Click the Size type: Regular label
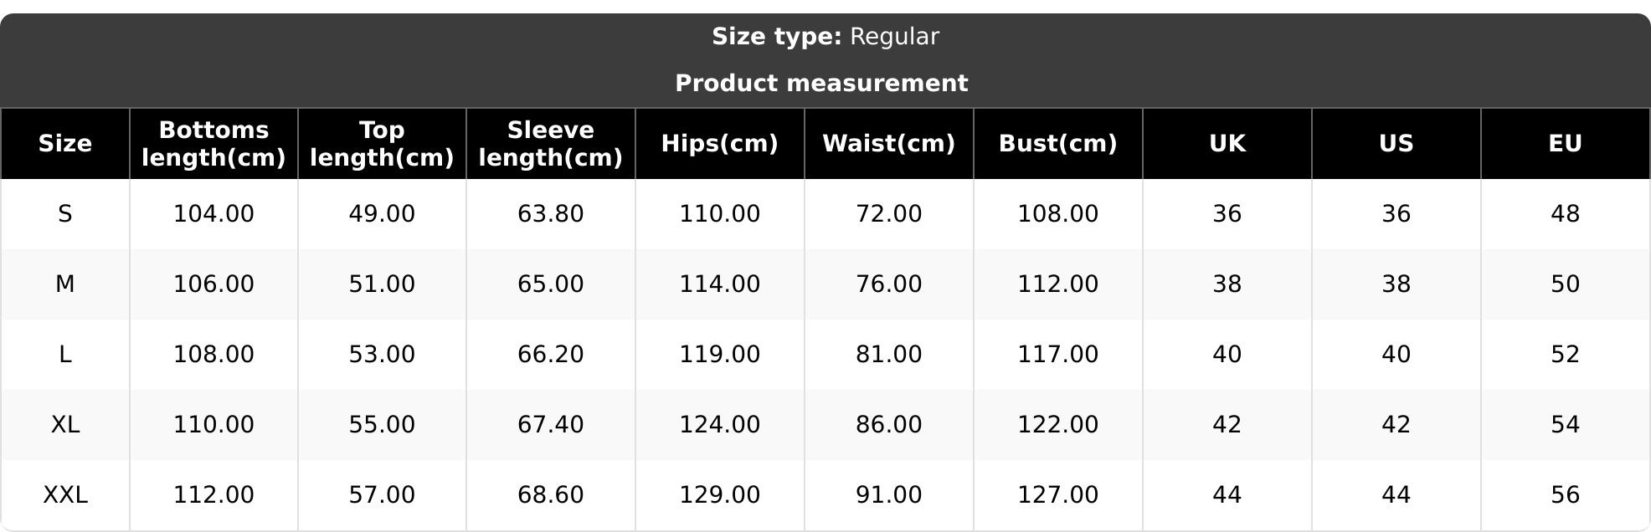This screenshot has height=532, width=1651. pyautogui.click(x=825, y=37)
